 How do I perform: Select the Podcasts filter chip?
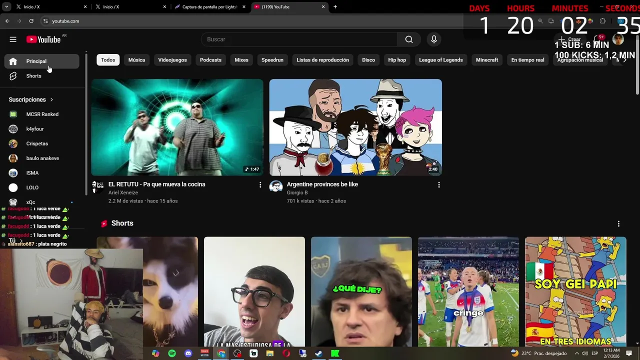click(x=210, y=60)
